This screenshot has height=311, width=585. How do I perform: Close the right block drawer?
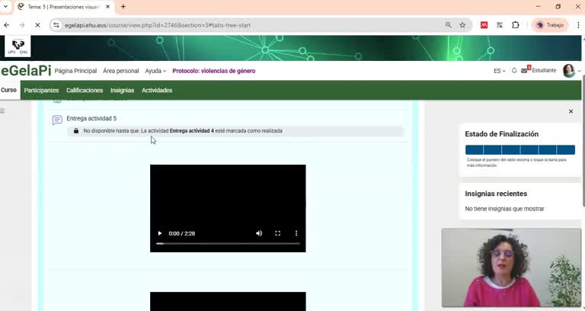(x=571, y=111)
